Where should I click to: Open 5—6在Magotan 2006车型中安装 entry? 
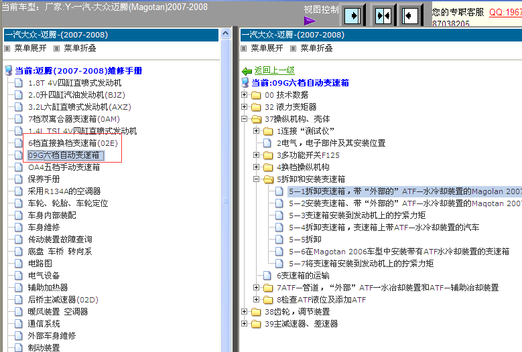[x=399, y=252]
